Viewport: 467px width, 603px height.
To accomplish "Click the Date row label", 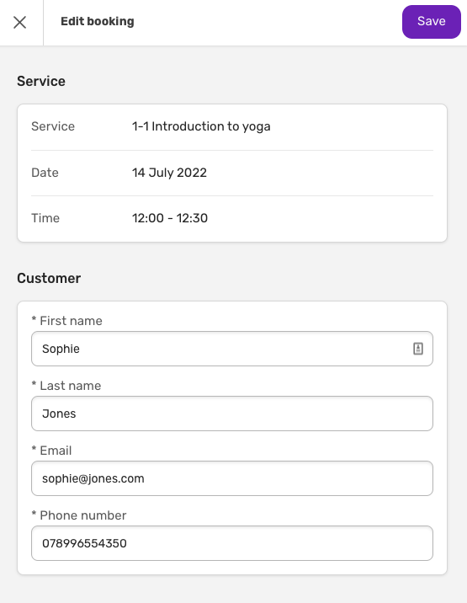I will pos(45,173).
